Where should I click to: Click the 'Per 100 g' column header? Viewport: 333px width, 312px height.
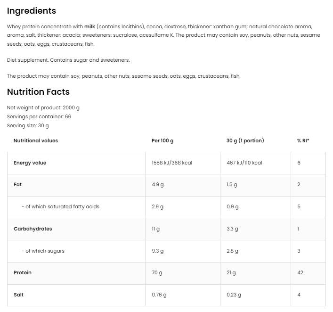pos(162,140)
